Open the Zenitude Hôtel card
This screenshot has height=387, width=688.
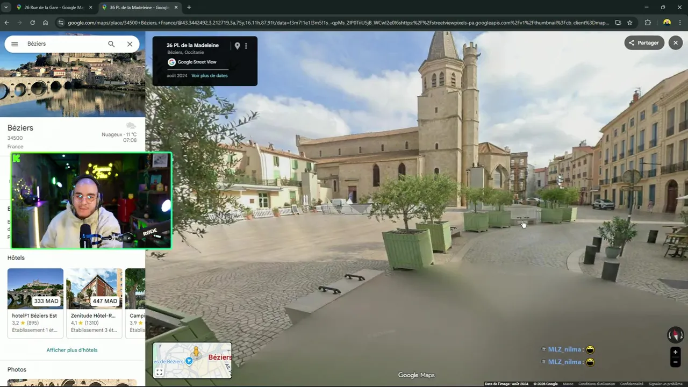94,303
